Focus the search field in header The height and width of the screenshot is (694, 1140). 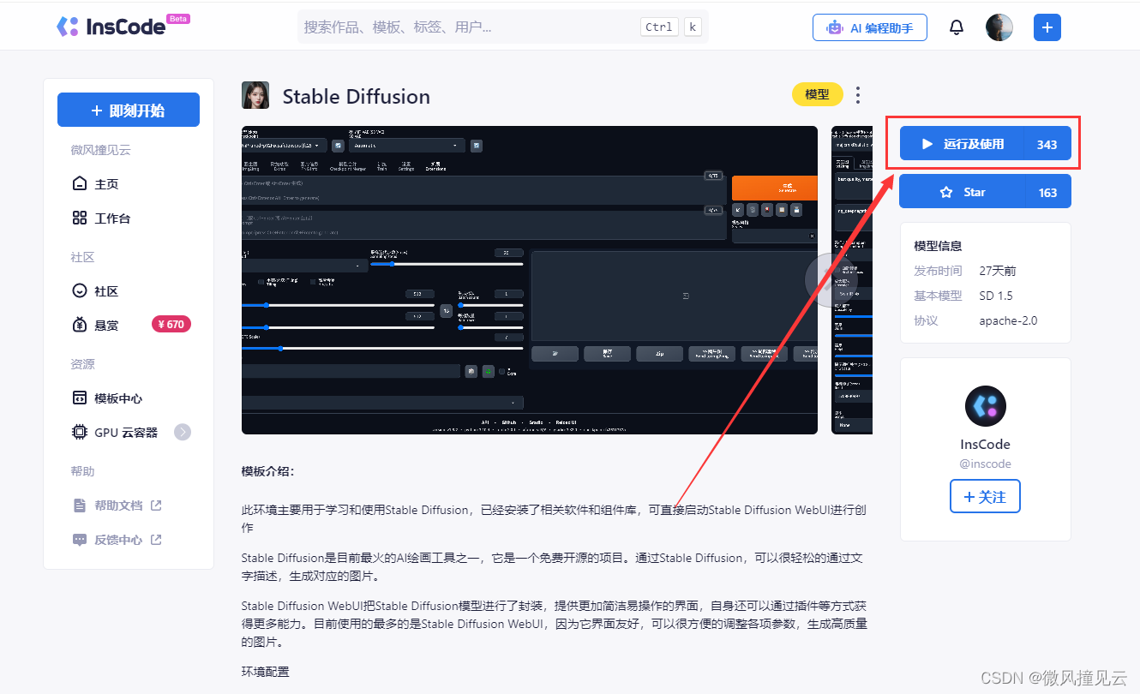pos(502,27)
